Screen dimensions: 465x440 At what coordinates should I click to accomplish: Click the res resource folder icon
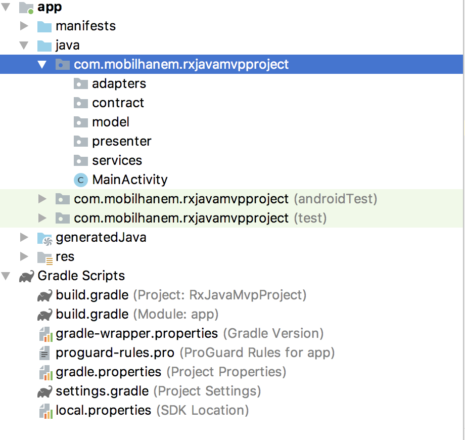(x=45, y=257)
